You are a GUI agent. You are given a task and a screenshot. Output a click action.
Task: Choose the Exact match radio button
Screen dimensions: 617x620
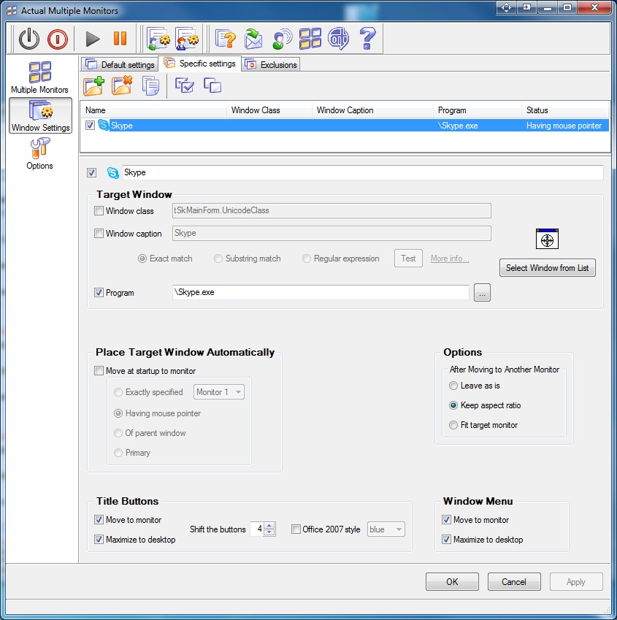[x=142, y=259]
